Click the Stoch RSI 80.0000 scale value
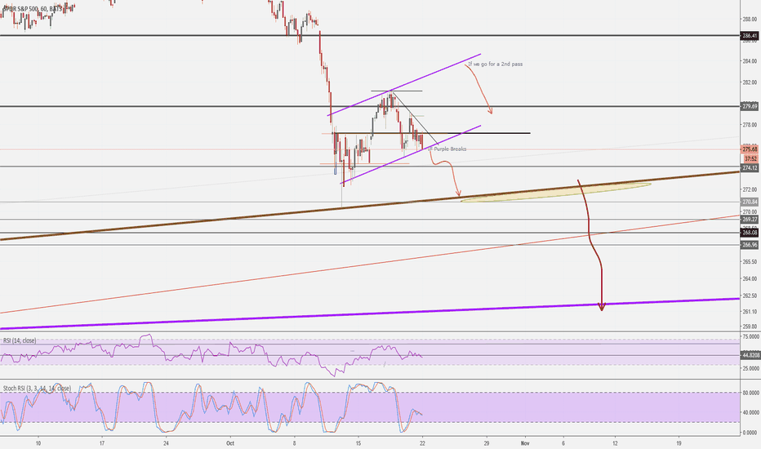Viewport: 761px width, 449px height. click(751, 393)
